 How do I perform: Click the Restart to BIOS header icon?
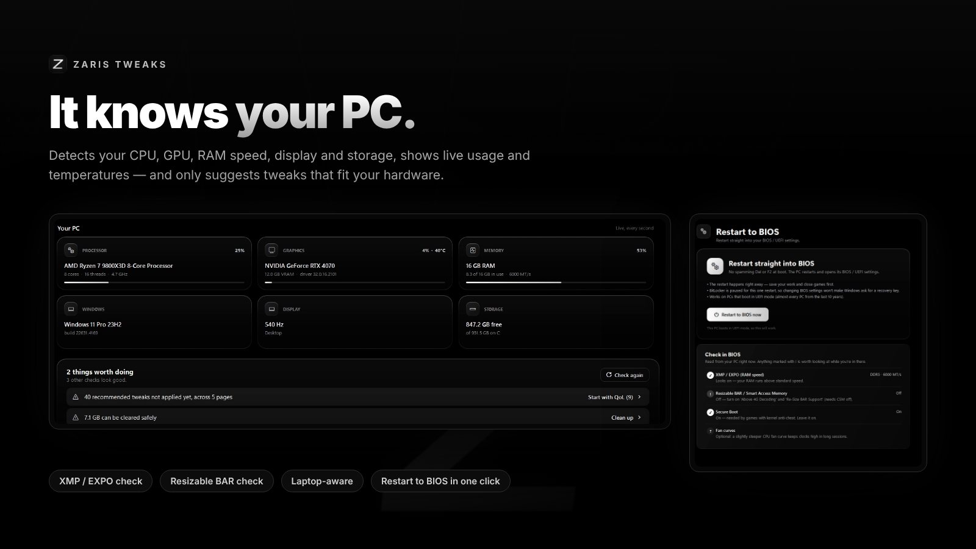704,232
